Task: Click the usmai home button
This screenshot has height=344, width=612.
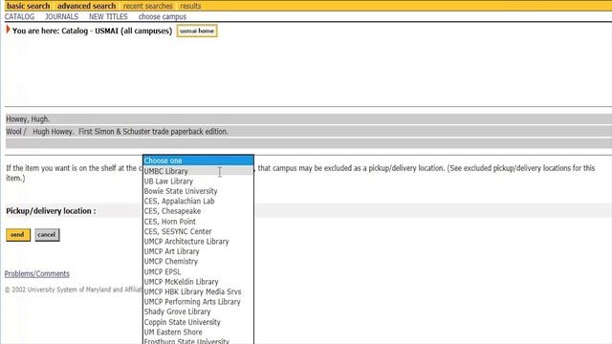Action: (x=197, y=31)
